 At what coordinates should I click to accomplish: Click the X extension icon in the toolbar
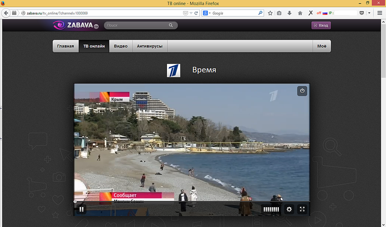310,13
